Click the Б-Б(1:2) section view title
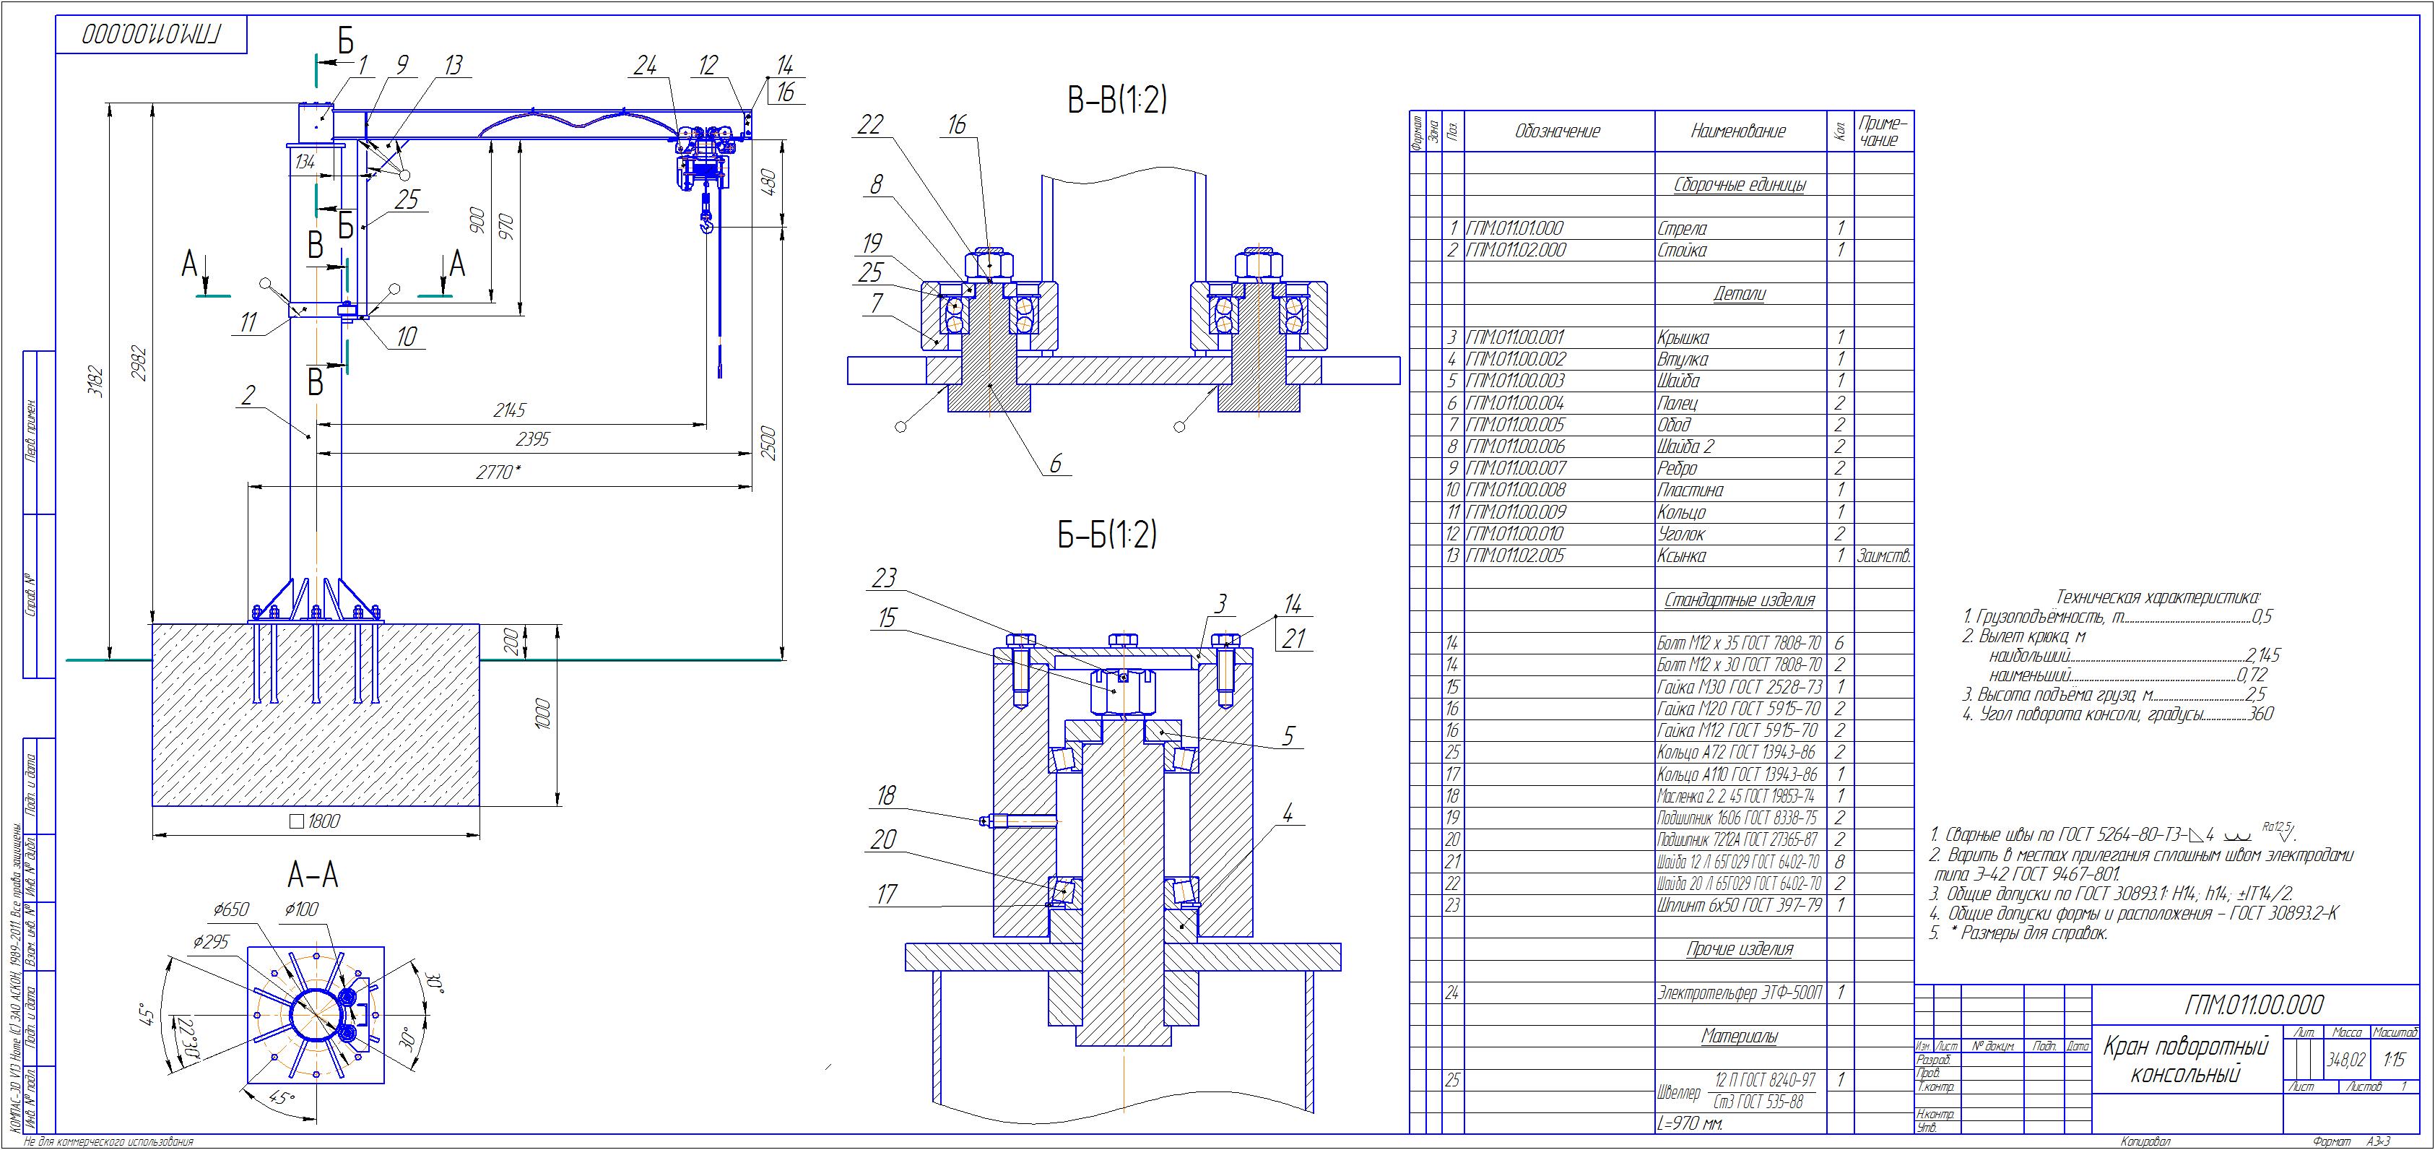Screen dimensions: 2435x1150 [x=1107, y=536]
